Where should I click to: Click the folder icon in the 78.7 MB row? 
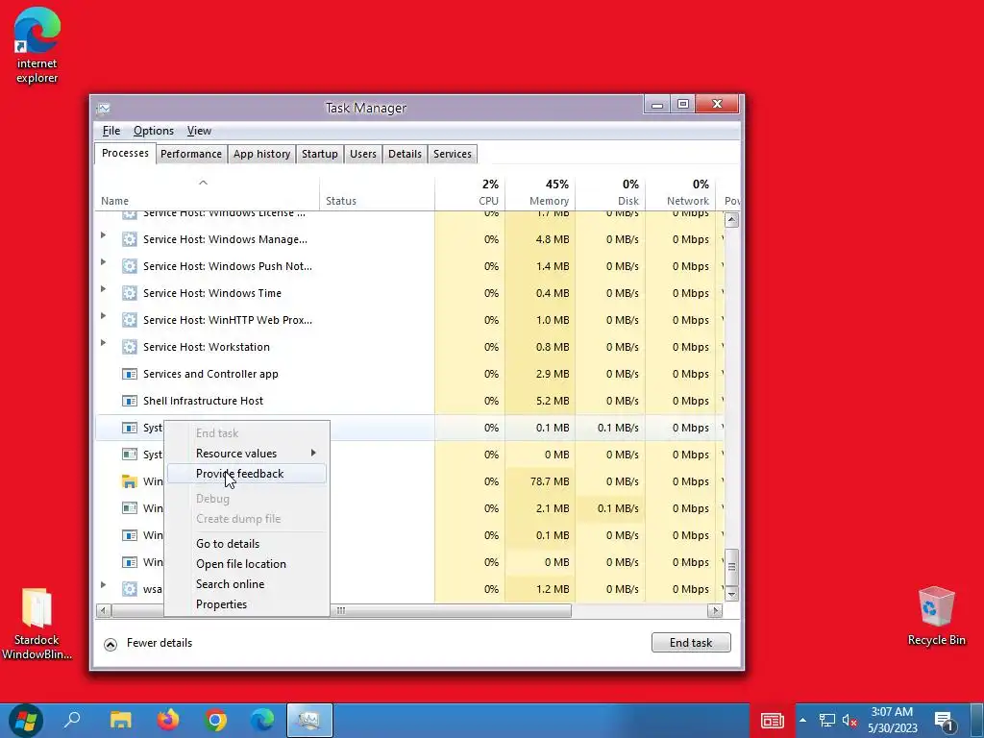coord(130,481)
